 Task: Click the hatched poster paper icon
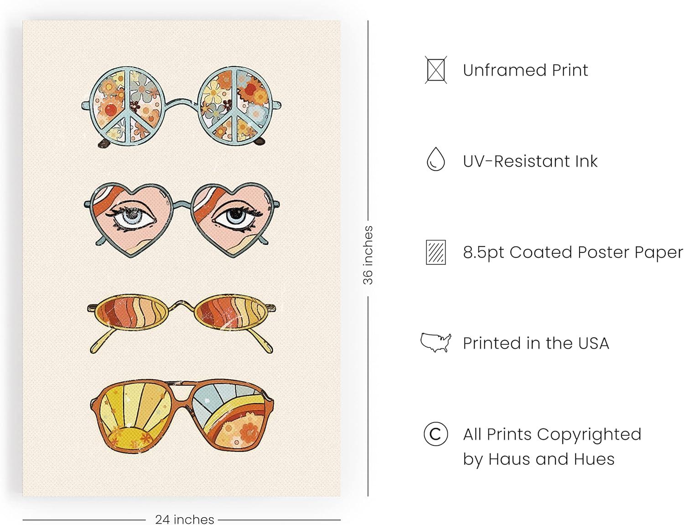(x=436, y=252)
